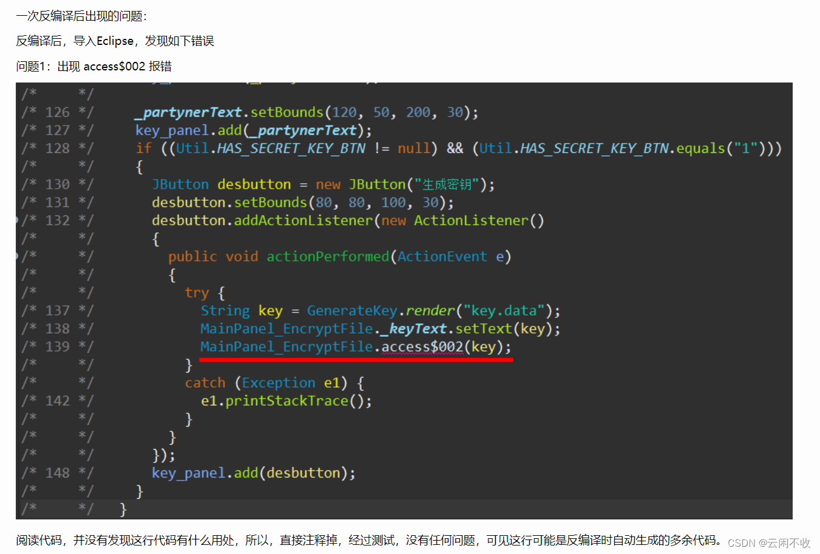Image resolution: width=820 pixels, height=554 pixels.
Task: Click line number 138 in the gutter
Action: pyautogui.click(x=58, y=329)
